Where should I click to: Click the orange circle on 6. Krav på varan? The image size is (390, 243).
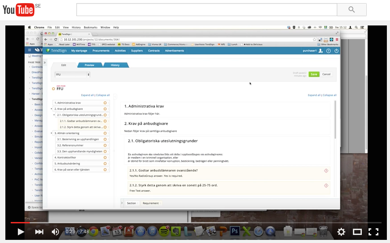coord(105,170)
